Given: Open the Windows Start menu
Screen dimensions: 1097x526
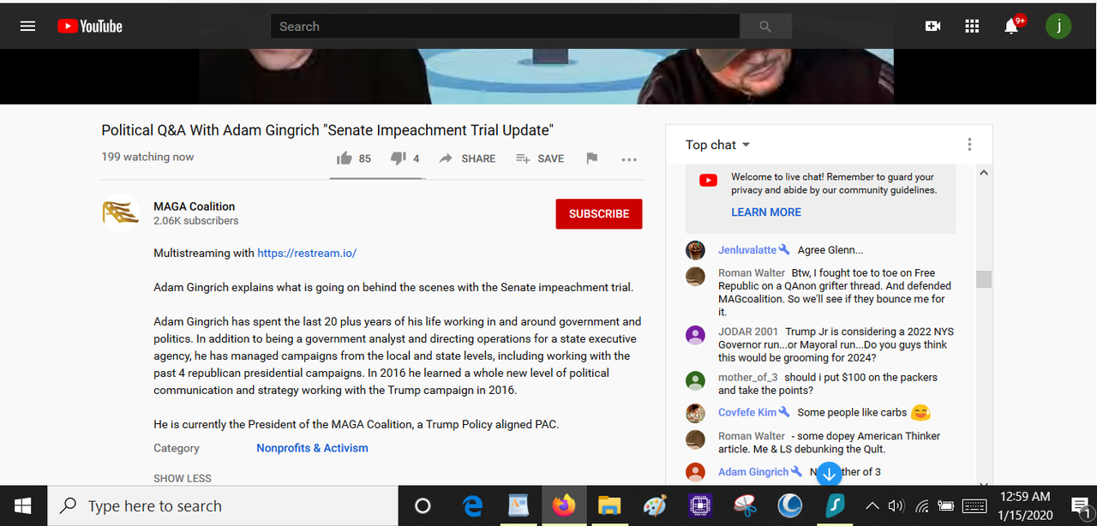Looking at the screenshot, I should (23, 506).
